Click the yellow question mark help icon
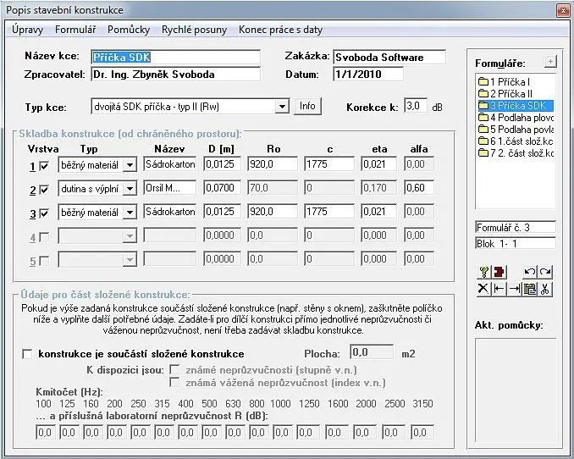Screen dimensions: 574x459 click(482, 273)
